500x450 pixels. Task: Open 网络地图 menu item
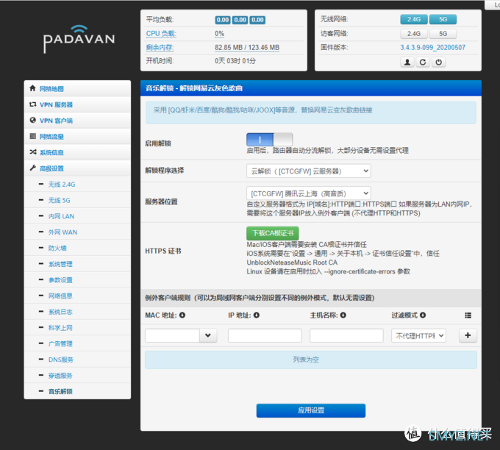point(77,89)
